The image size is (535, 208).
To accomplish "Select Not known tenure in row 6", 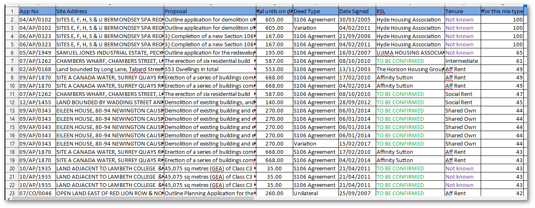I will click(x=462, y=53).
